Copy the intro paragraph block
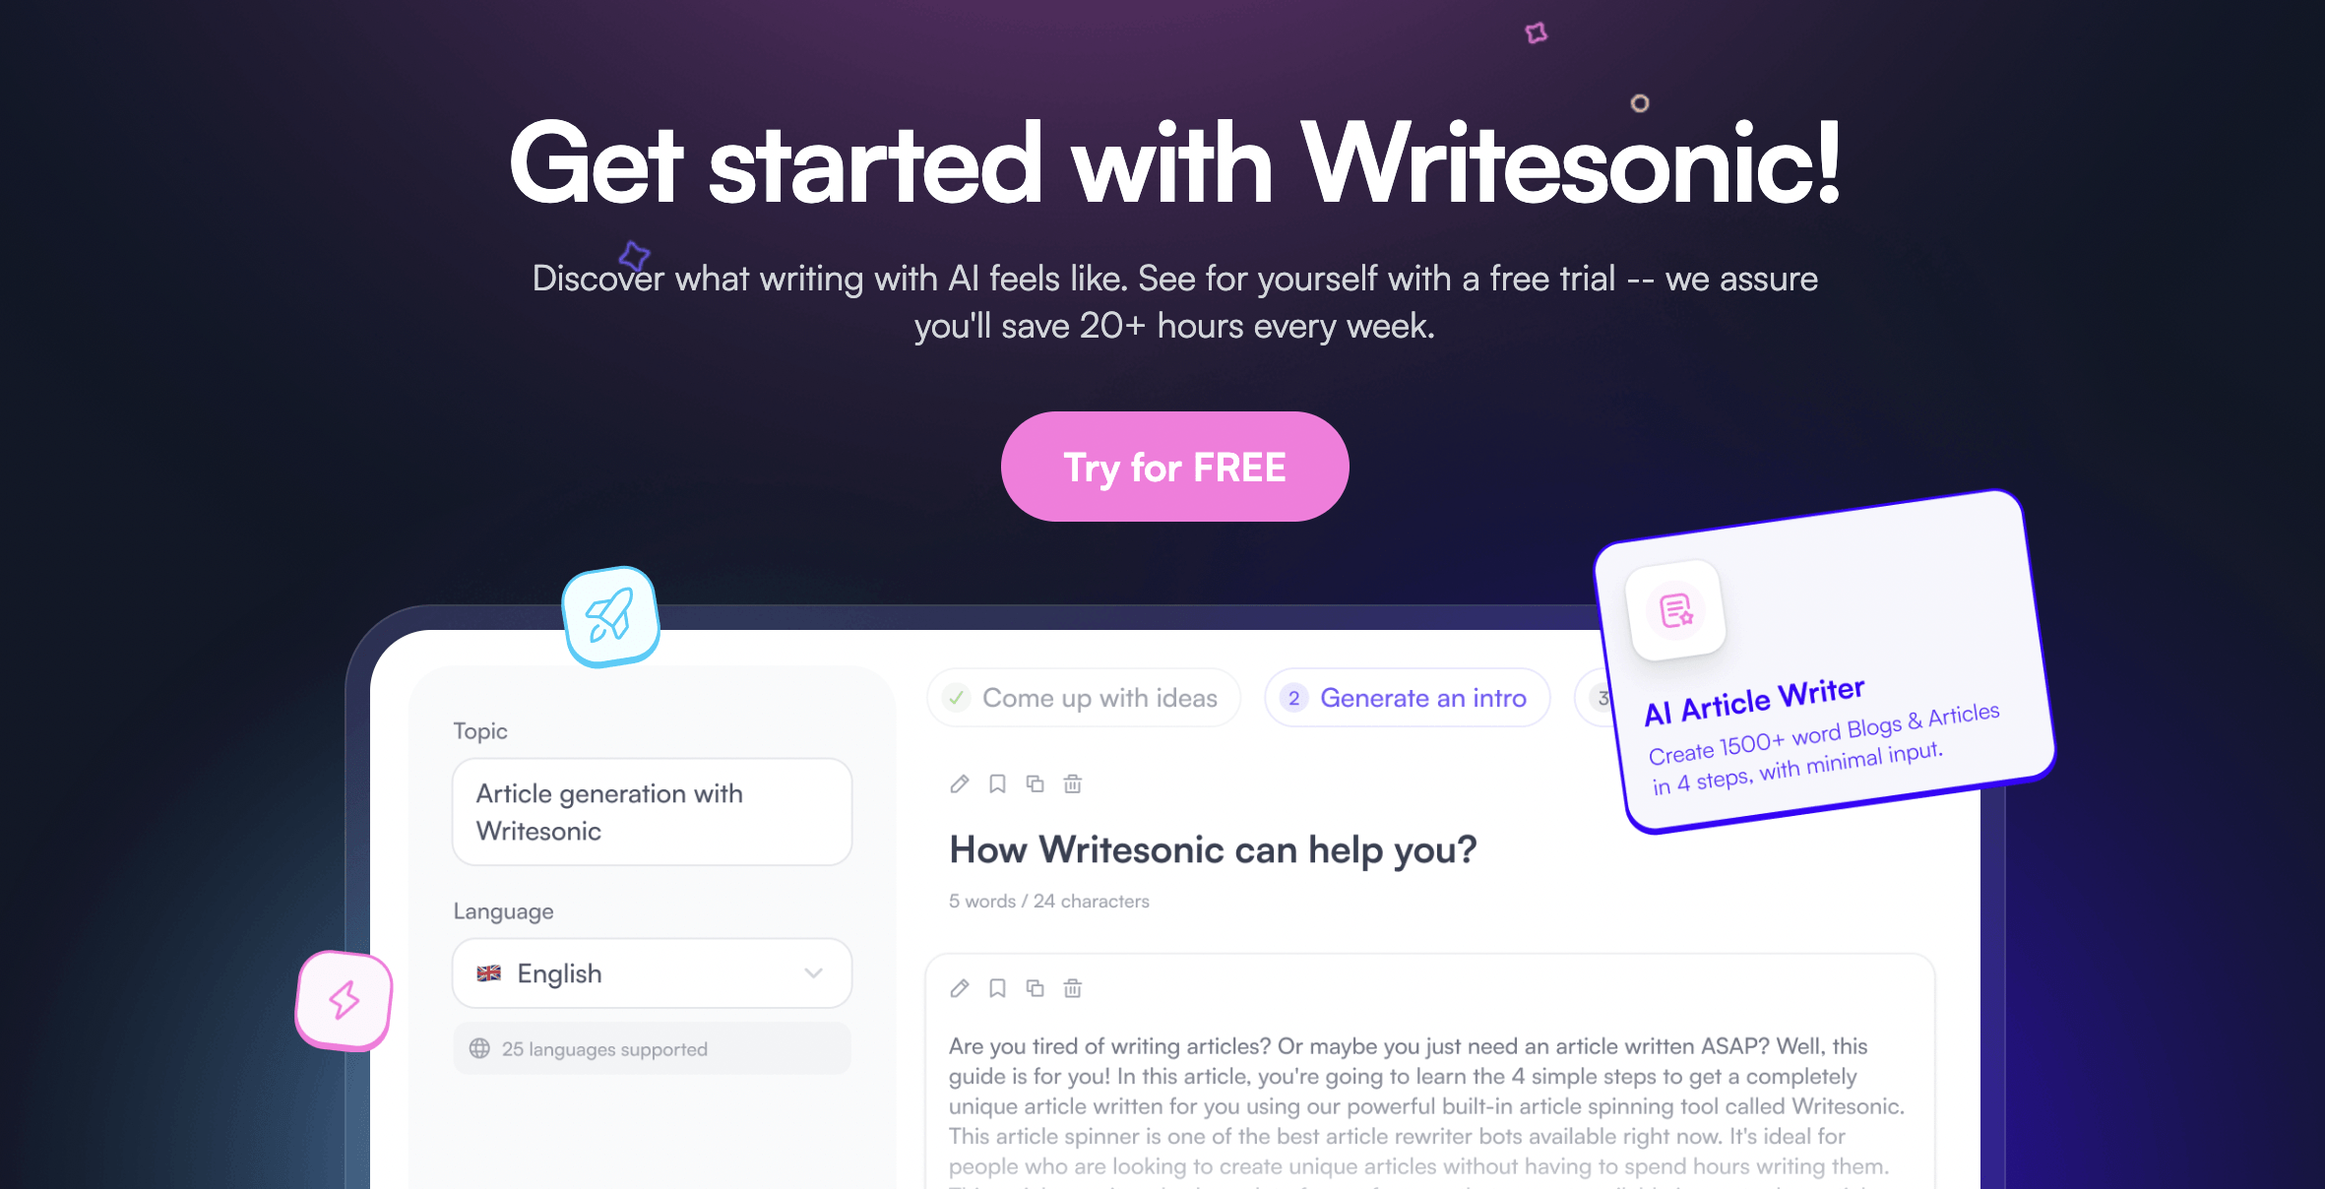This screenshot has width=2325, height=1189. (1035, 988)
